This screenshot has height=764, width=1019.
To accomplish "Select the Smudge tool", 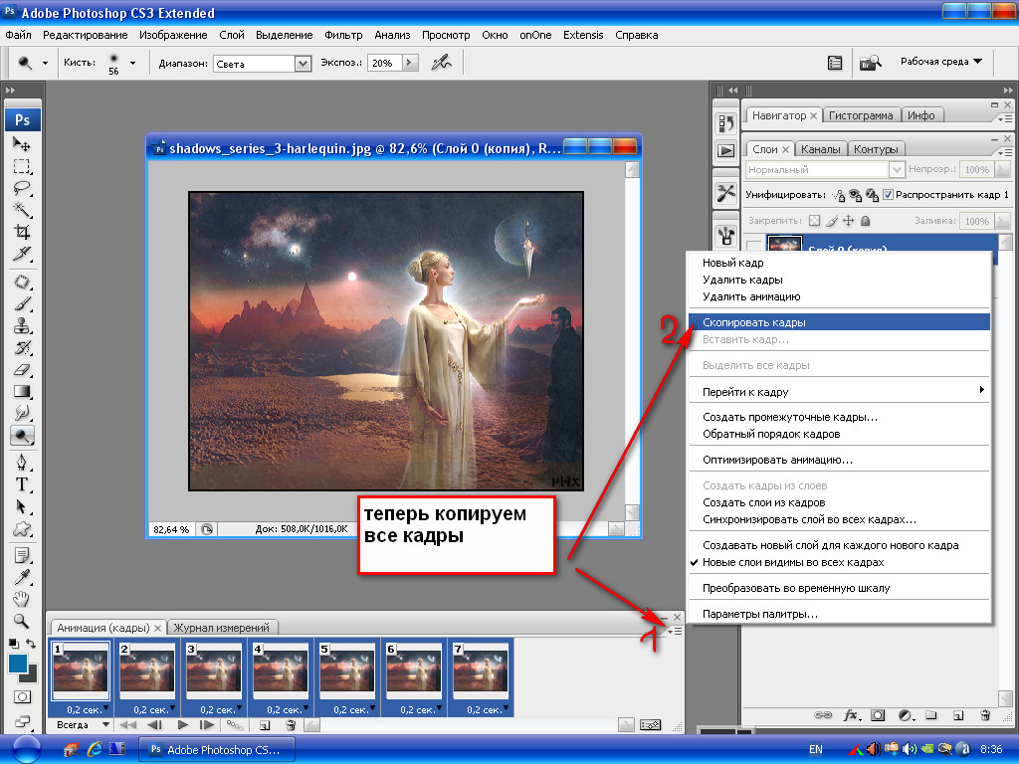I will (x=22, y=413).
